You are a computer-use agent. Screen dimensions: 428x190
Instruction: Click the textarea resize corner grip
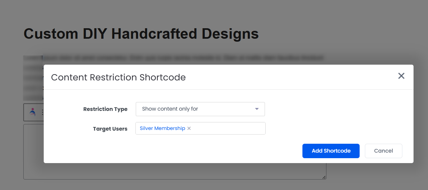tap(324, 177)
